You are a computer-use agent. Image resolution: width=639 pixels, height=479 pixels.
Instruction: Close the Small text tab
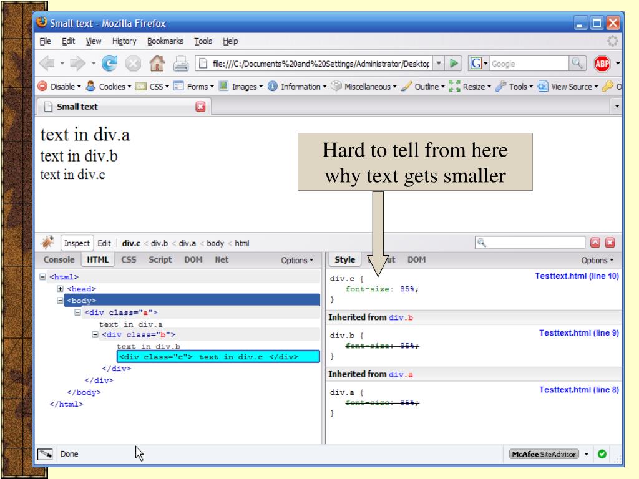tap(200, 107)
